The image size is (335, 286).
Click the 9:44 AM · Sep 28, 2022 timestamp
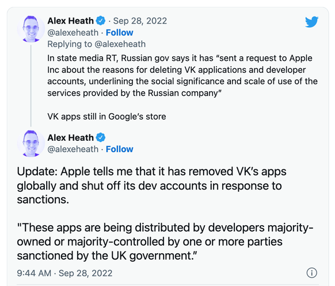coord(64,273)
